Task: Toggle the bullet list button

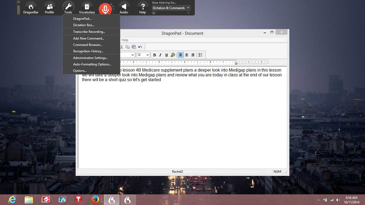Action: point(200,55)
